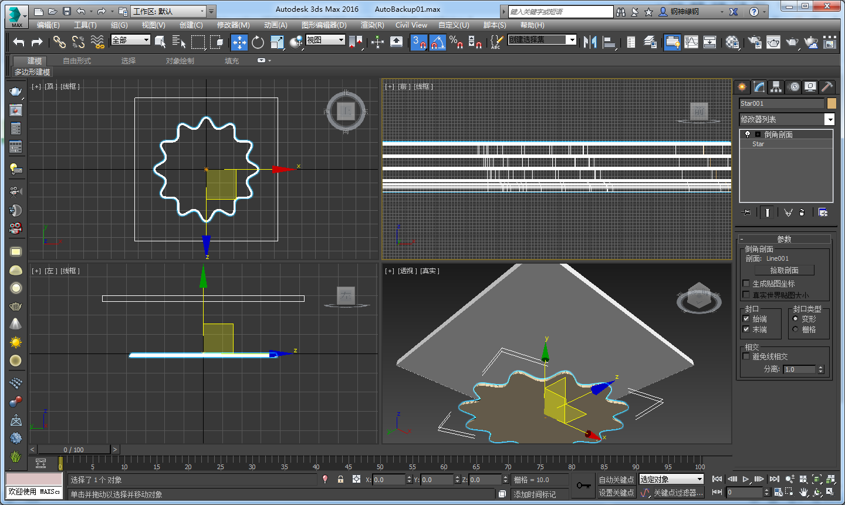Screen dimensions: 845x505
Task: Switch to Modify panel tab icon
Action: point(759,87)
